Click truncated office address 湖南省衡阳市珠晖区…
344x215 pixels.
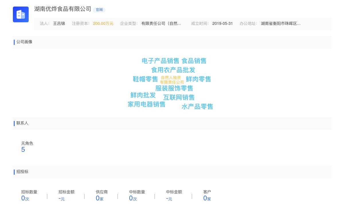tap(281, 24)
